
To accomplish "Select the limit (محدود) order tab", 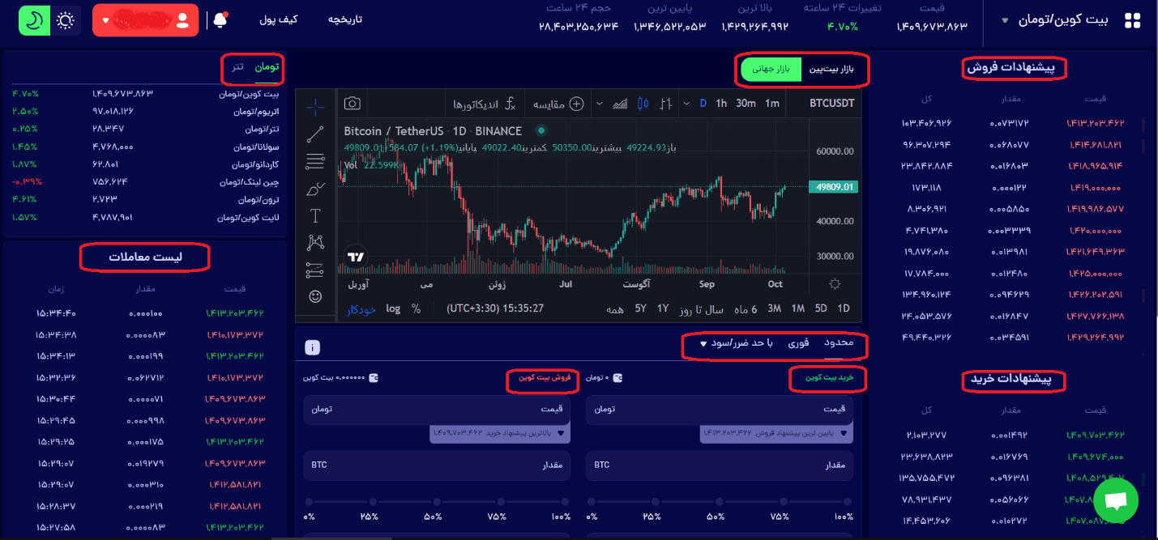I will click(840, 343).
